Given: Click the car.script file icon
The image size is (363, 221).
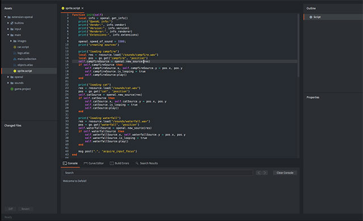Looking at the screenshot, I should [15, 47].
